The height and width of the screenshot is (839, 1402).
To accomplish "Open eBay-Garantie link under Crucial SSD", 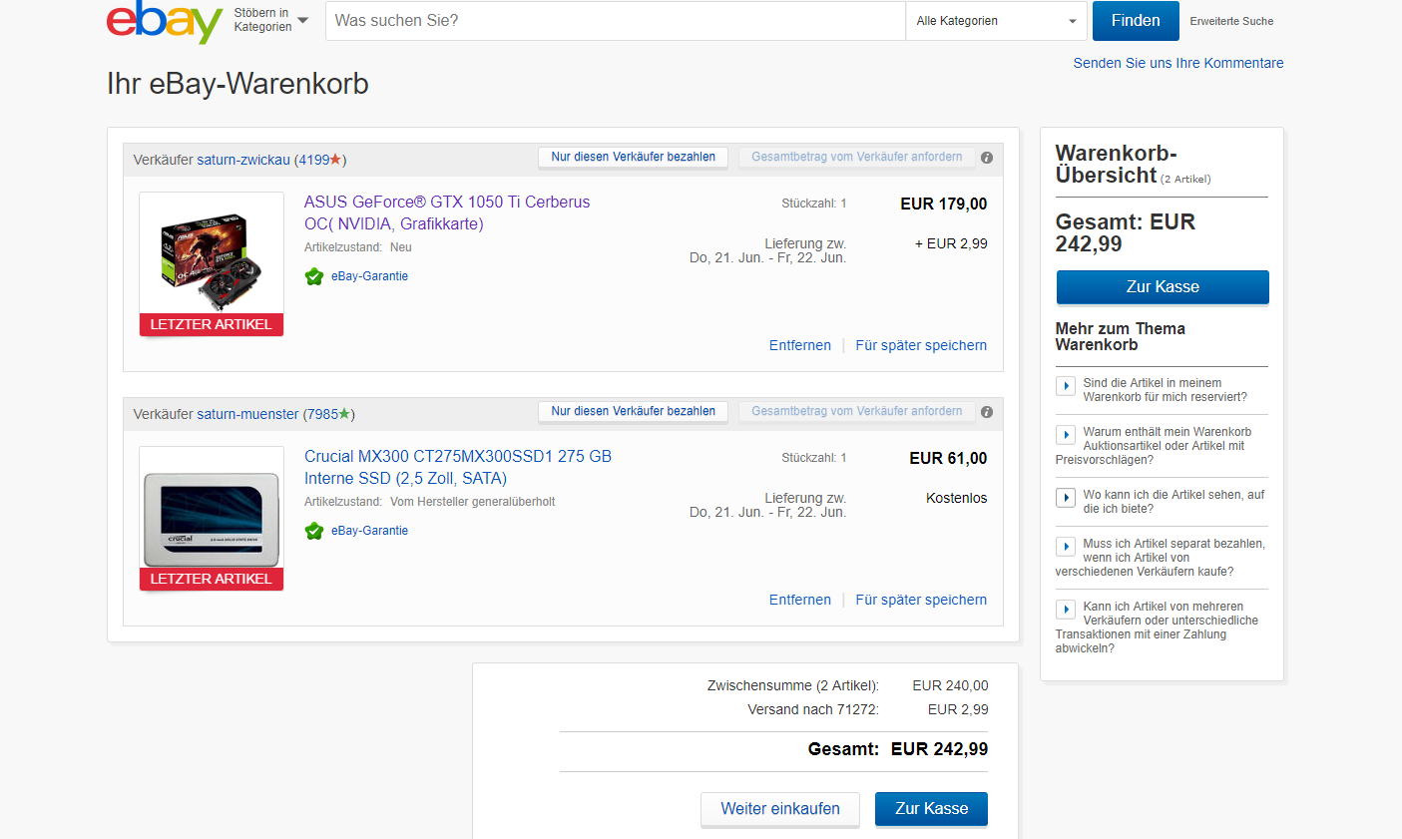I will [369, 531].
